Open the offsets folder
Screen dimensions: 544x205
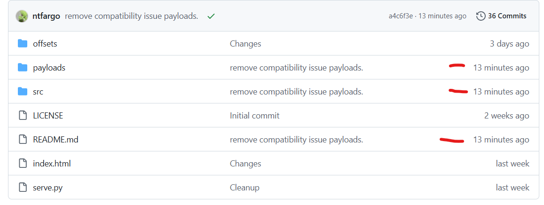click(45, 44)
